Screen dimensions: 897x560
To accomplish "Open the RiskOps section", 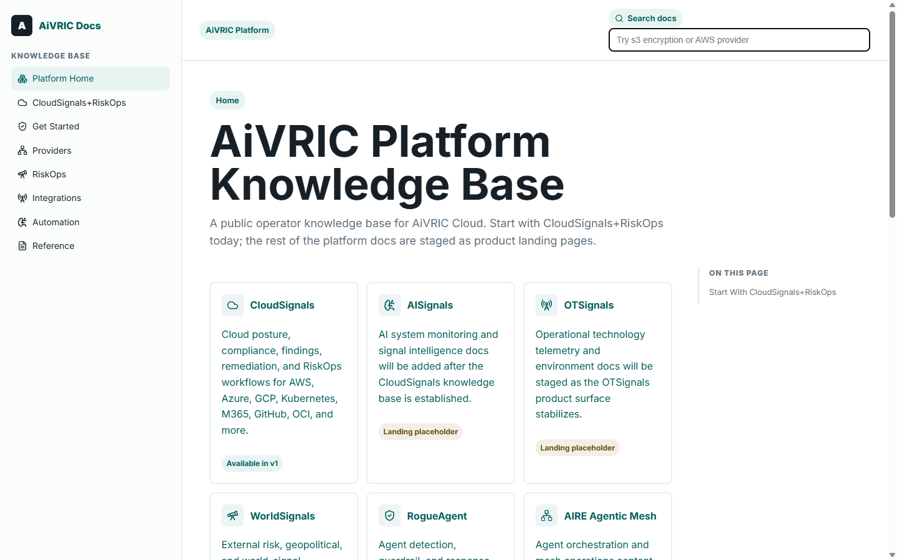I will 90,174.
